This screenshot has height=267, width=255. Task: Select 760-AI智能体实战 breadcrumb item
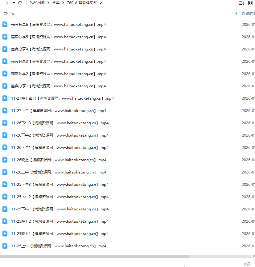82,3
